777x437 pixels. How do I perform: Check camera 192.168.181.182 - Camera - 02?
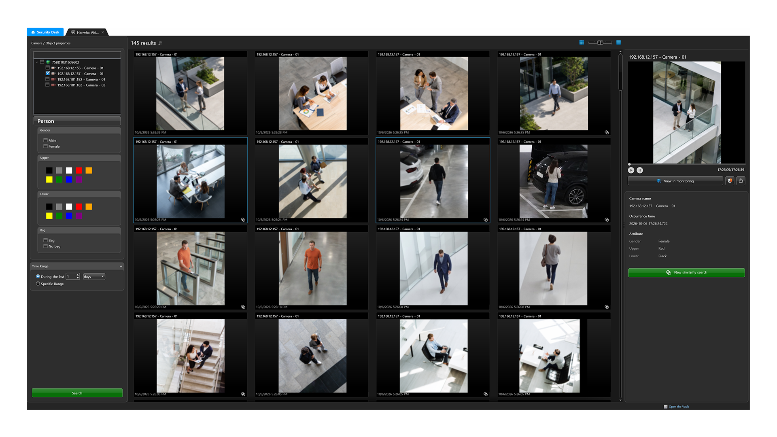click(x=47, y=85)
